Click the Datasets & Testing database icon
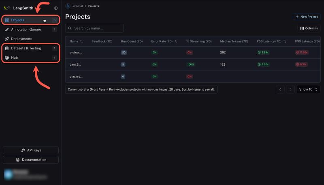 [7, 48]
